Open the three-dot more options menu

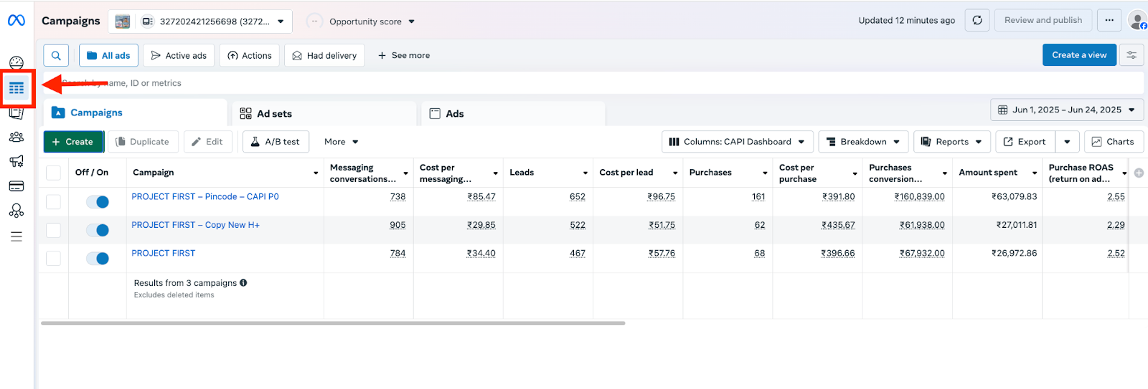tap(1109, 20)
